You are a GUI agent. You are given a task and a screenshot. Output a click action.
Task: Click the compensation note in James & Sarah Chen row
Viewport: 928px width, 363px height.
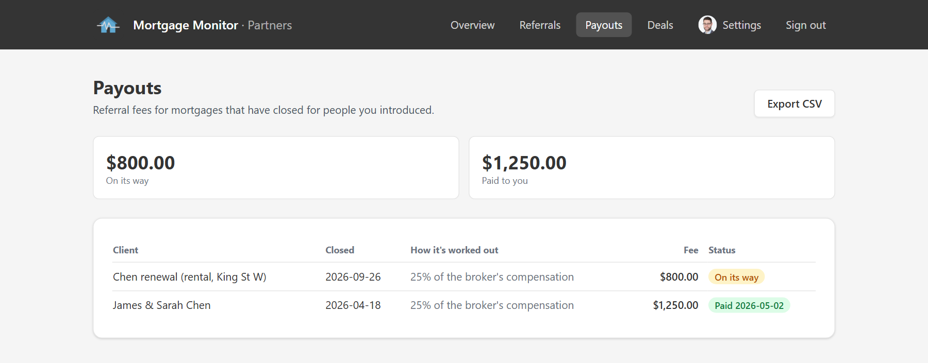pos(492,305)
